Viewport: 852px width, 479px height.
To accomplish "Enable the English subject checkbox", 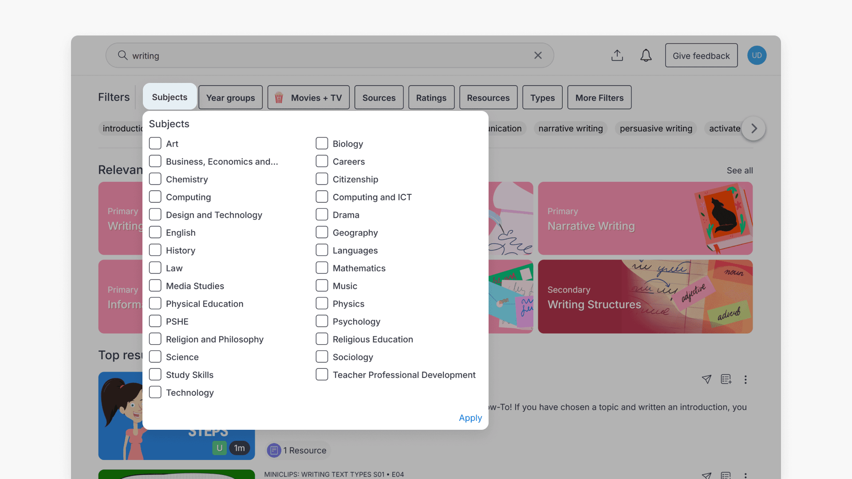I will (x=155, y=232).
